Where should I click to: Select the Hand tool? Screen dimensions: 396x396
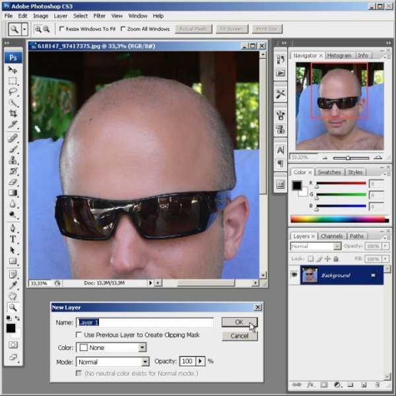(x=13, y=296)
